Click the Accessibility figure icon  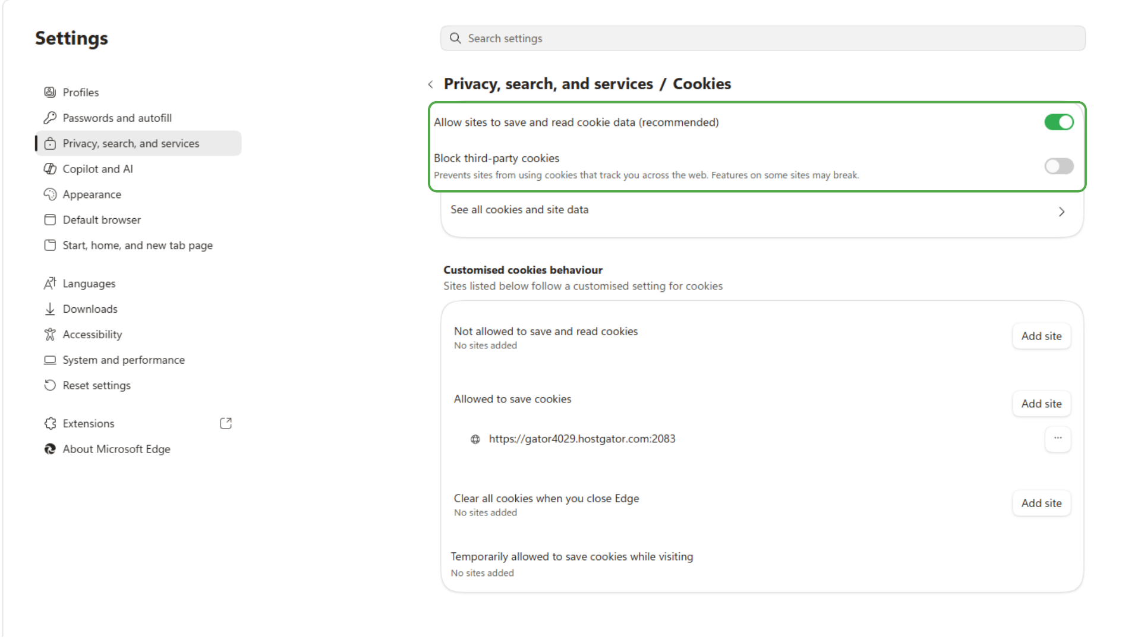(x=50, y=335)
